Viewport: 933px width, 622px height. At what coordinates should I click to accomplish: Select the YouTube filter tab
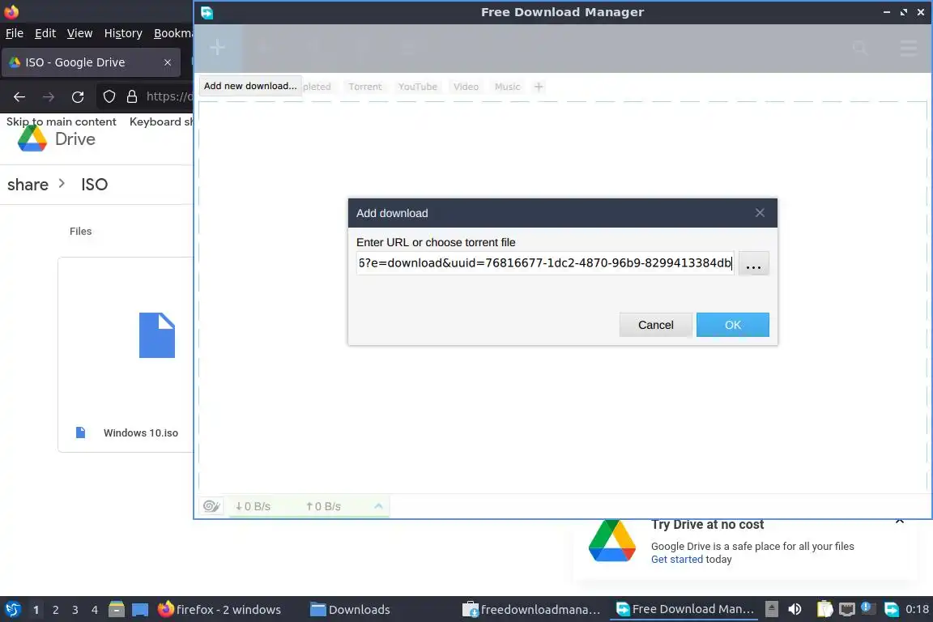[418, 87]
